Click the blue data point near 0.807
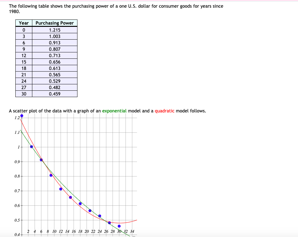Viewport: 298px width, 237px height. click(51, 175)
